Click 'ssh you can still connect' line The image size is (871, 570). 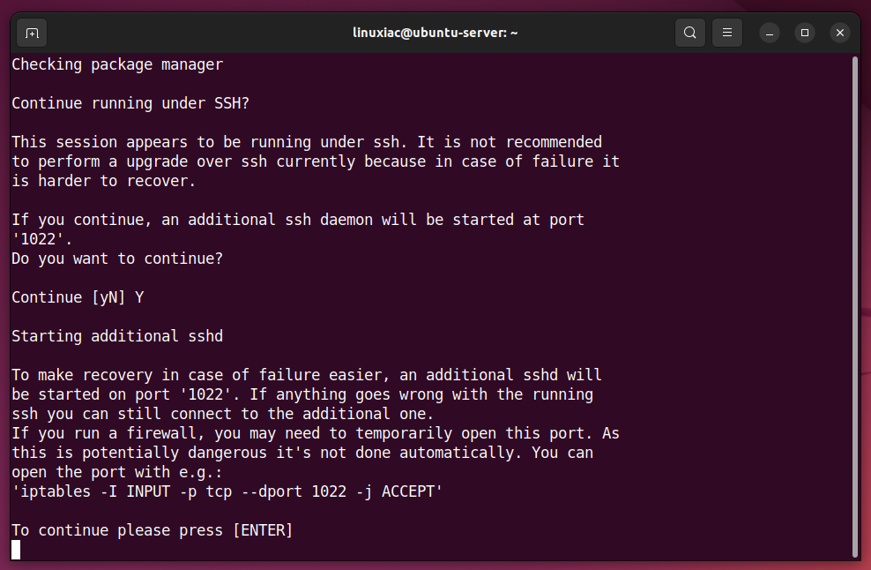click(x=223, y=414)
